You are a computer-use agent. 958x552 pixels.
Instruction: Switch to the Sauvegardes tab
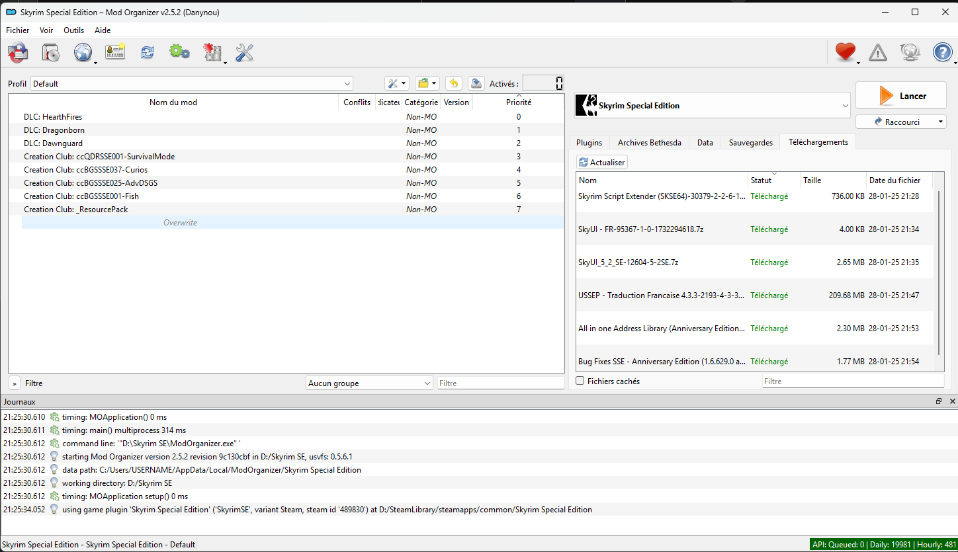pyautogui.click(x=751, y=142)
